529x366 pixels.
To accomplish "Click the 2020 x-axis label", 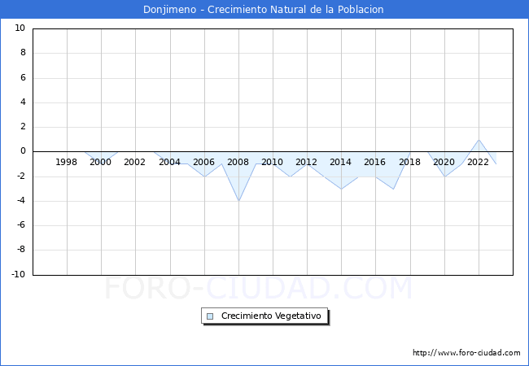I will pyautogui.click(x=444, y=162).
